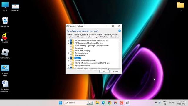This screenshot has width=188, height=106.
Task: Minimize the Windows Features window
Action: point(107,26)
